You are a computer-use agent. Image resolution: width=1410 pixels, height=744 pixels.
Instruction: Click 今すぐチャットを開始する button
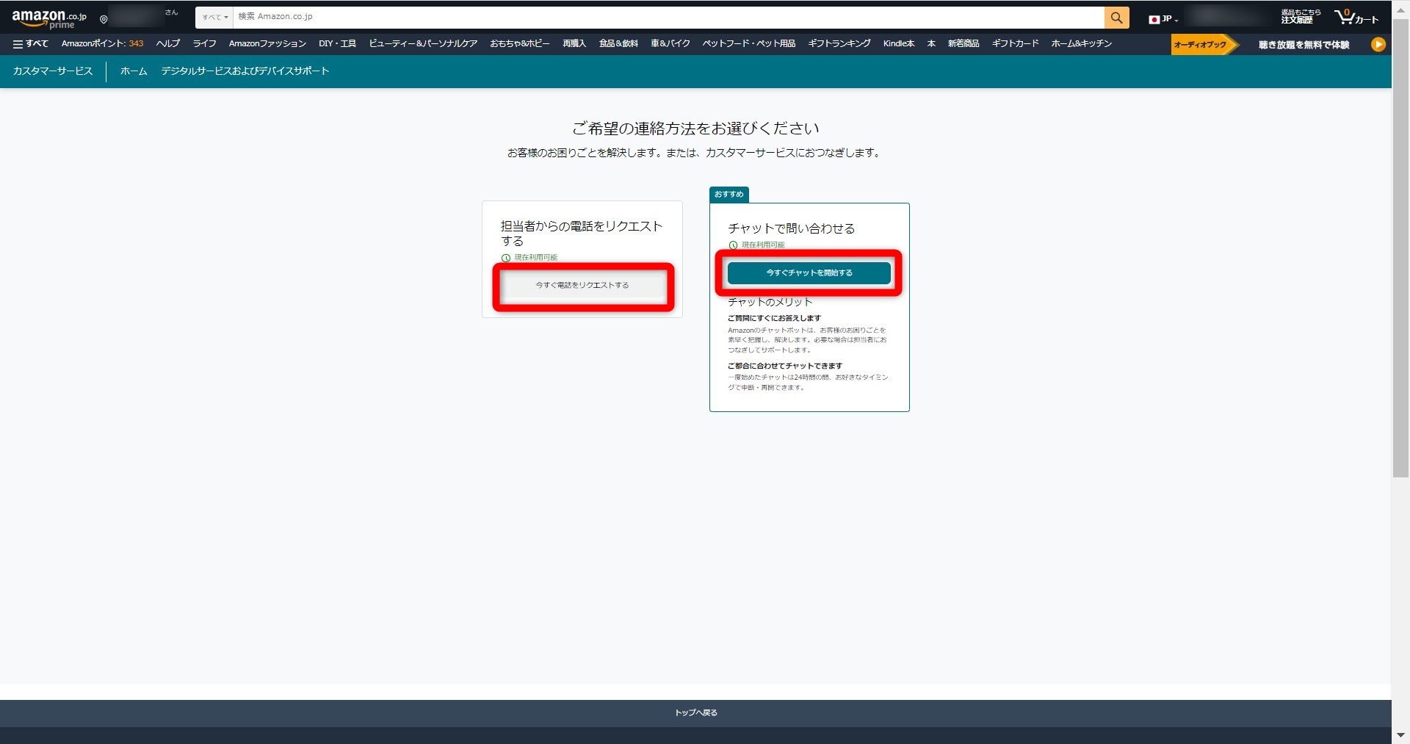[809, 273]
